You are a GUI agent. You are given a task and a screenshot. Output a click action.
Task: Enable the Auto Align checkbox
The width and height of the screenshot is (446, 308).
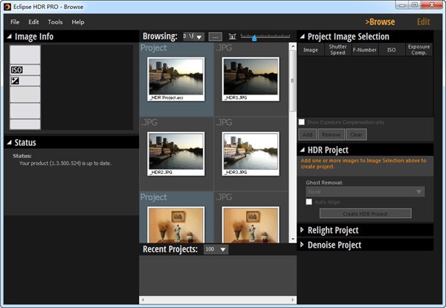[x=309, y=202]
